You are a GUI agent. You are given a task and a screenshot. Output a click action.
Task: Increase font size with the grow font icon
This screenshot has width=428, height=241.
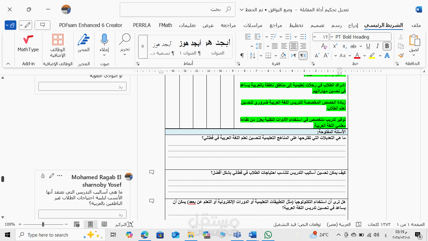click(326, 56)
